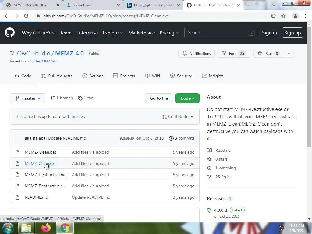312x234 pixels.
Task: Open the master branch dropdown
Action: (27, 98)
